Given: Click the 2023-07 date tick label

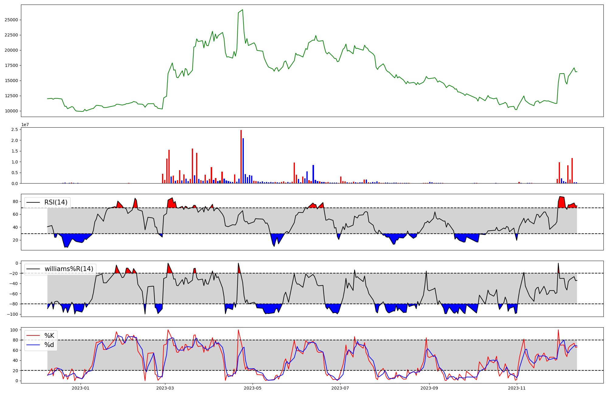Looking at the screenshot, I should click(340, 388).
